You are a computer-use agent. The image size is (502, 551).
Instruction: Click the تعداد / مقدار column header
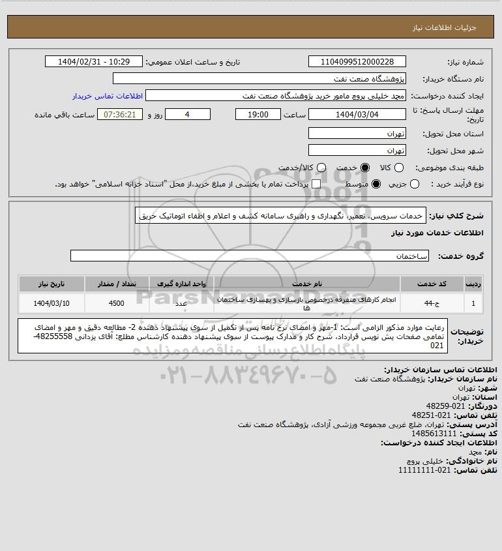[117, 284]
